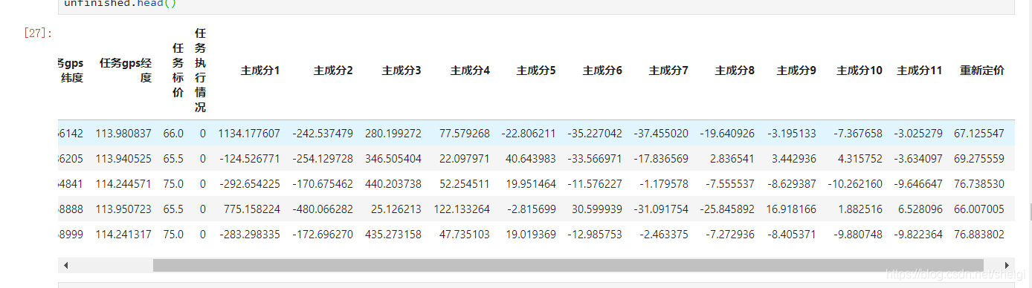Viewport: 1032px width, 288px height.
Task: Select cell value -124.526771
Action: pos(250,159)
